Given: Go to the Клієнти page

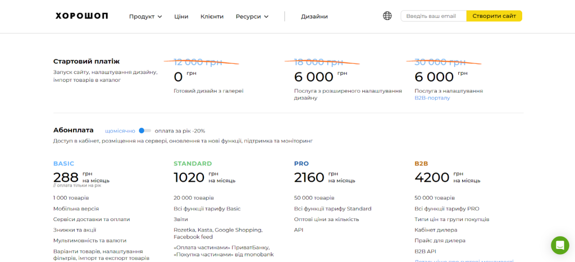Looking at the screenshot, I should (212, 17).
